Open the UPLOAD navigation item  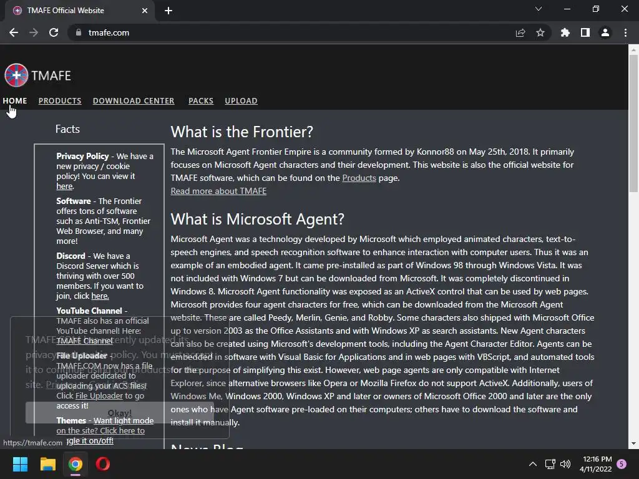point(241,100)
